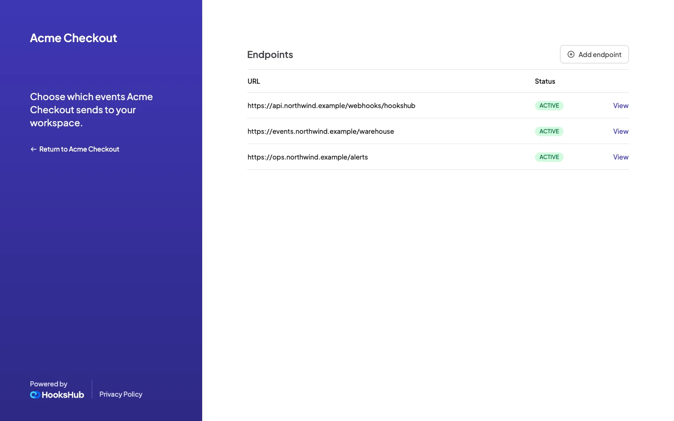674x421 pixels.
Task: Click the ACTIVE badge for warehouse endpoint
Action: pyautogui.click(x=549, y=131)
